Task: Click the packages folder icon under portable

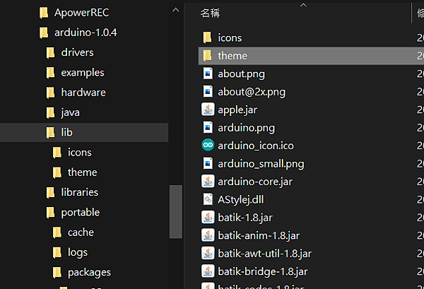Action: [57, 273]
